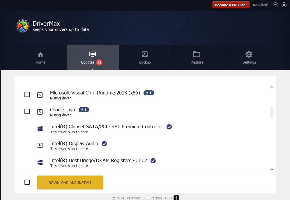The image size is (290, 200).
Task: Click download badge next to Oracle Java
Action: coord(84,110)
